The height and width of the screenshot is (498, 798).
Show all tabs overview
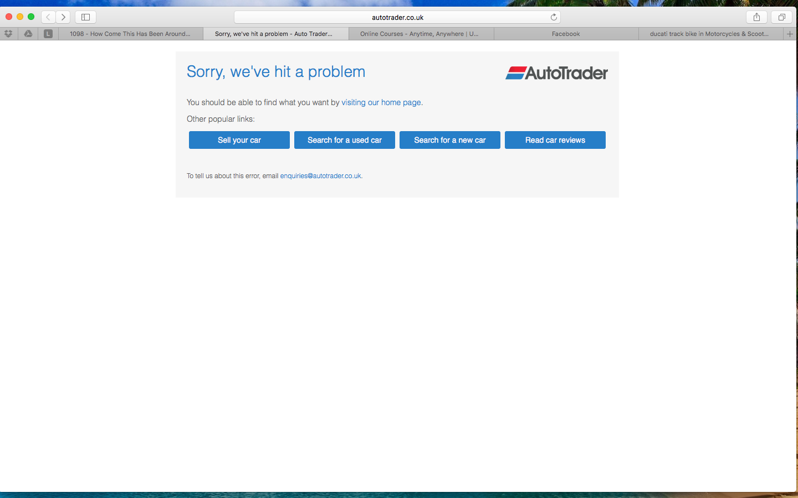781,17
